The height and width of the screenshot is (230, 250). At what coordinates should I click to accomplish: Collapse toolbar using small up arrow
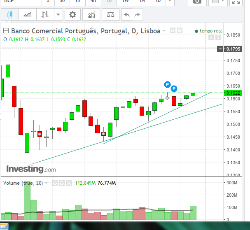tap(6, 21)
